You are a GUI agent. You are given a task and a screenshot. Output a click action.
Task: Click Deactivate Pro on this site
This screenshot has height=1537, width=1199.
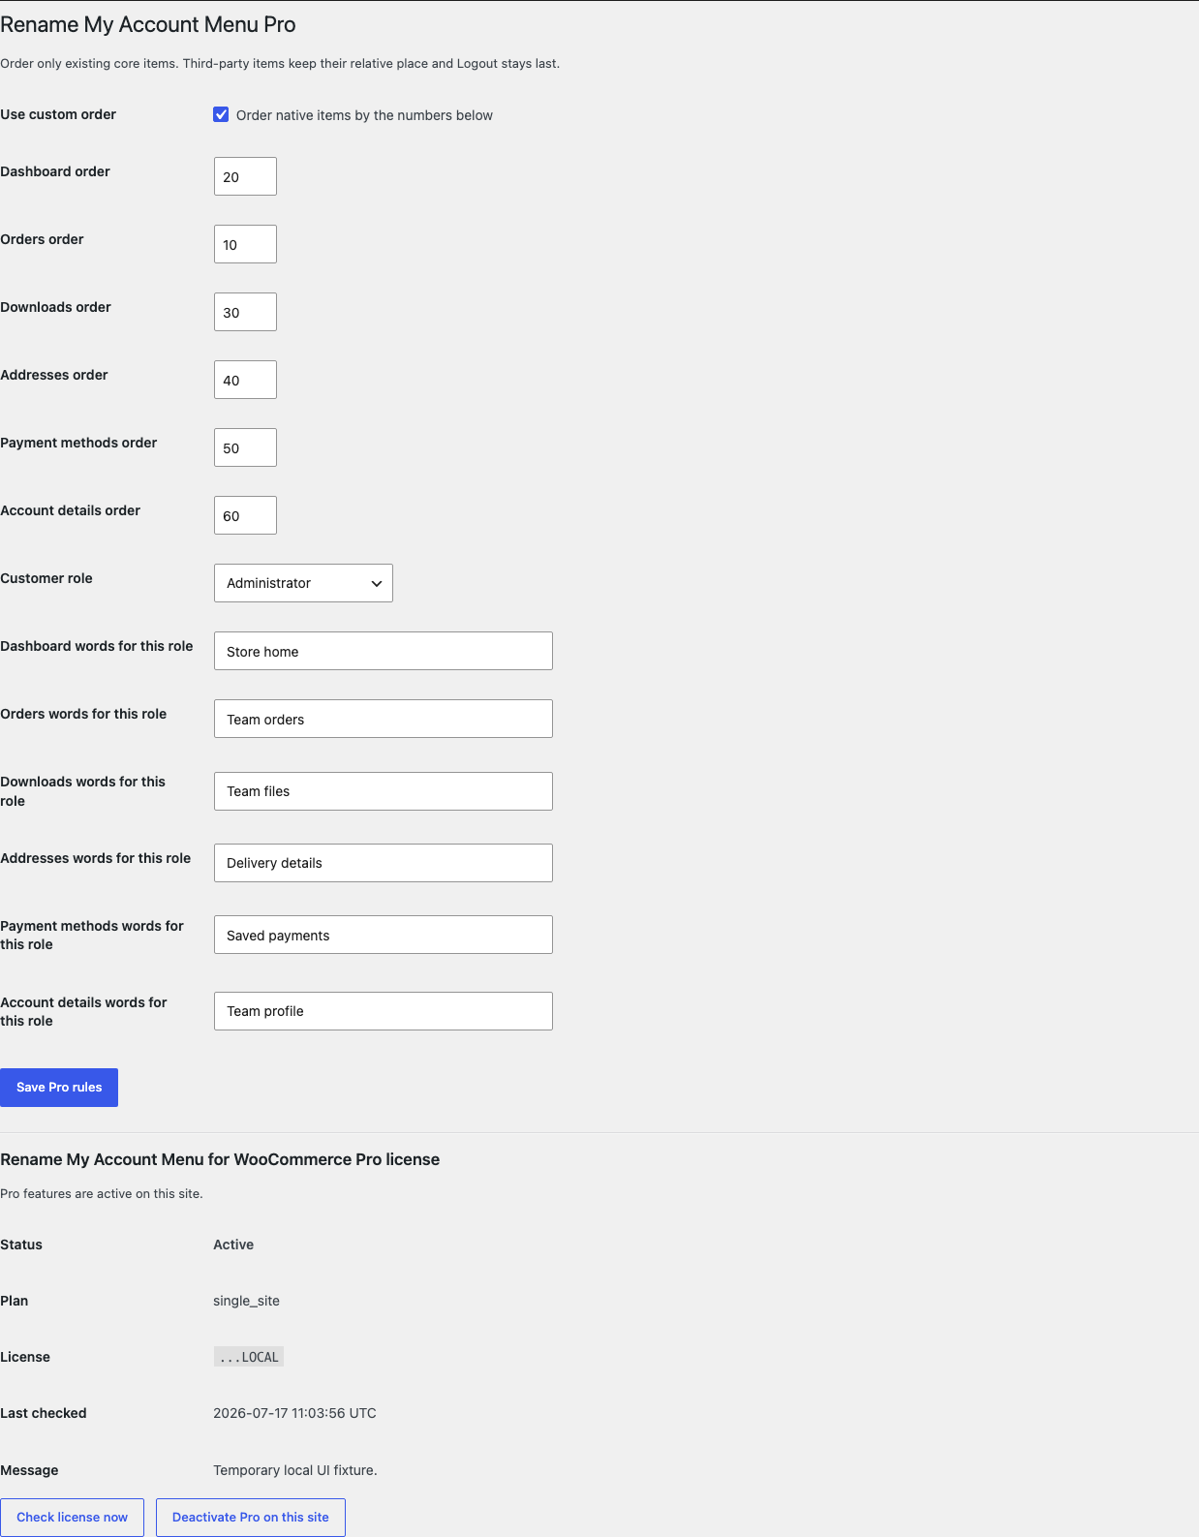coord(251,1518)
